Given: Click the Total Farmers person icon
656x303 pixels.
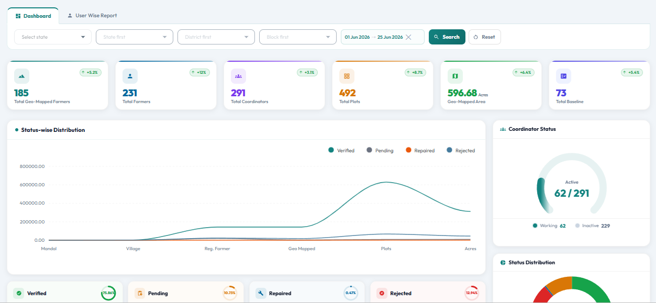Looking at the screenshot, I should 130,76.
